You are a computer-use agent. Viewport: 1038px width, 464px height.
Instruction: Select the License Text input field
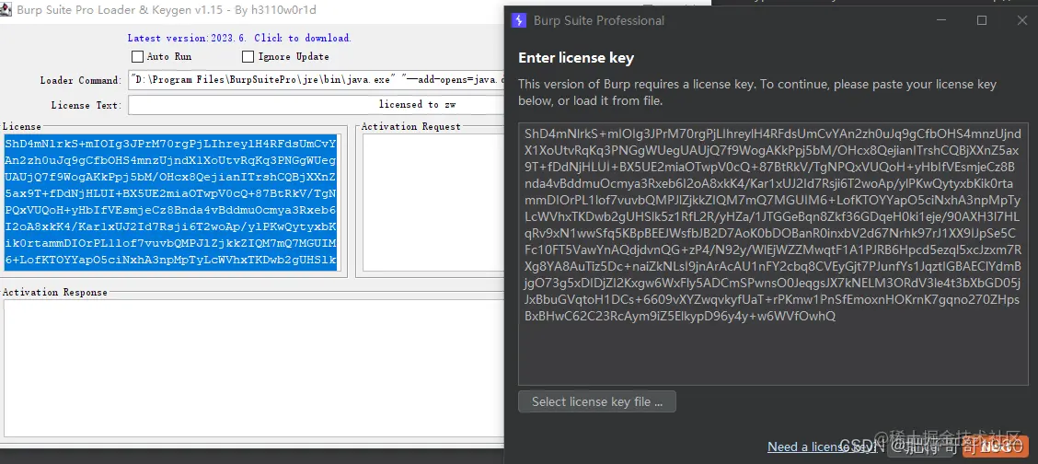pos(317,105)
